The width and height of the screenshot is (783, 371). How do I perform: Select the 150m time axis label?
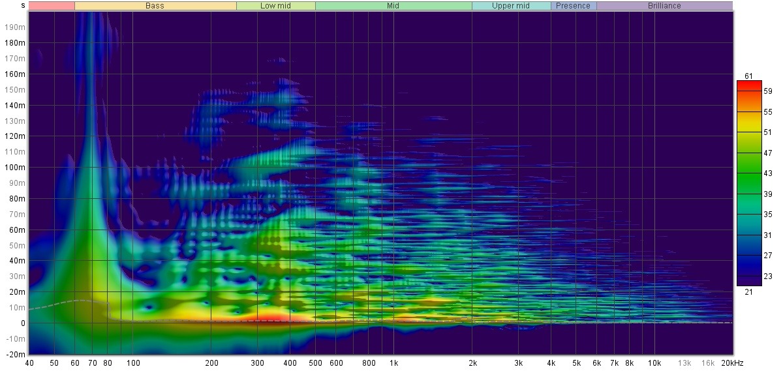click(x=16, y=89)
